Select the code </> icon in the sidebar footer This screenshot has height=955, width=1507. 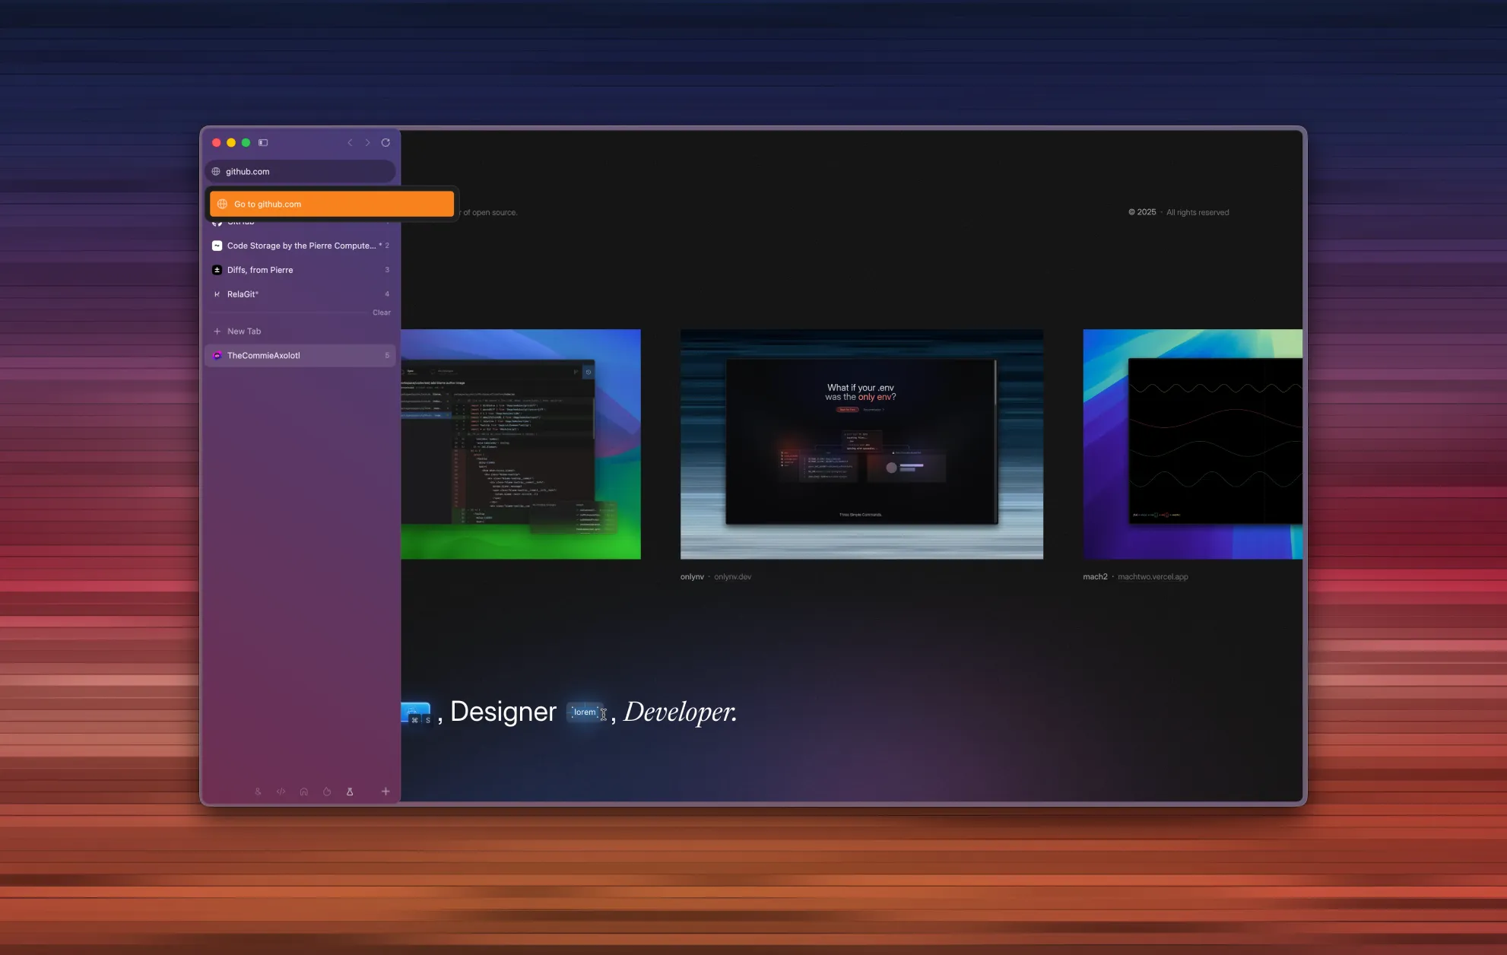tap(281, 791)
